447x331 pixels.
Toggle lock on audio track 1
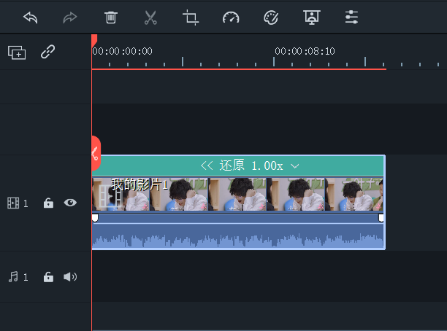[x=48, y=277]
